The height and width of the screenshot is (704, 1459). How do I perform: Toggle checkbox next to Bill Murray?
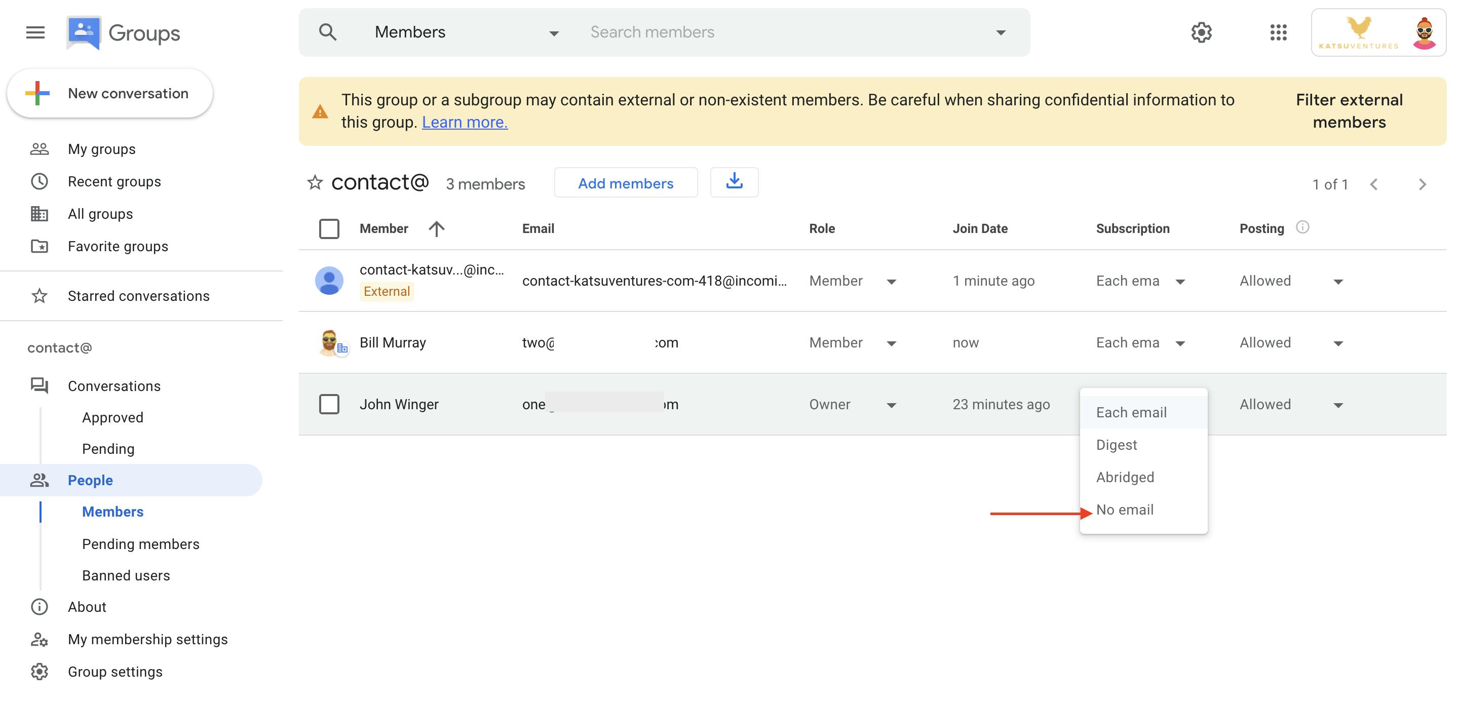329,342
